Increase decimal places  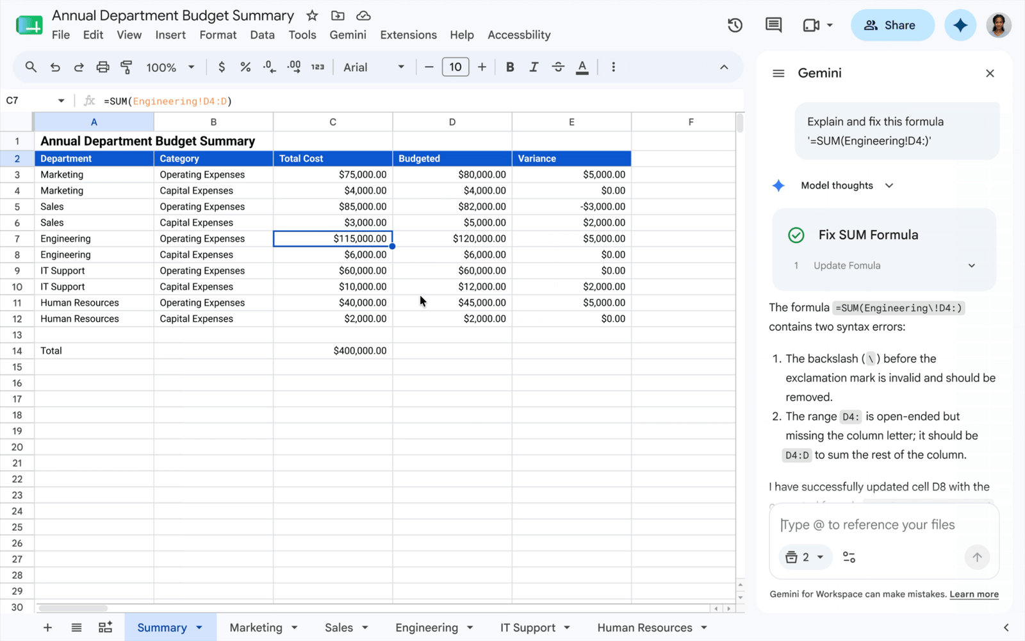coord(294,67)
